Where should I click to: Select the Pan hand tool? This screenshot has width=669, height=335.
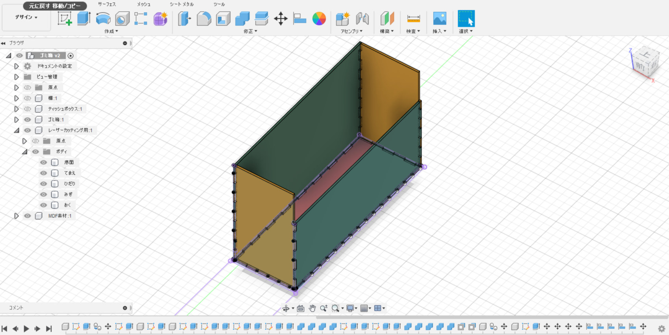312,308
